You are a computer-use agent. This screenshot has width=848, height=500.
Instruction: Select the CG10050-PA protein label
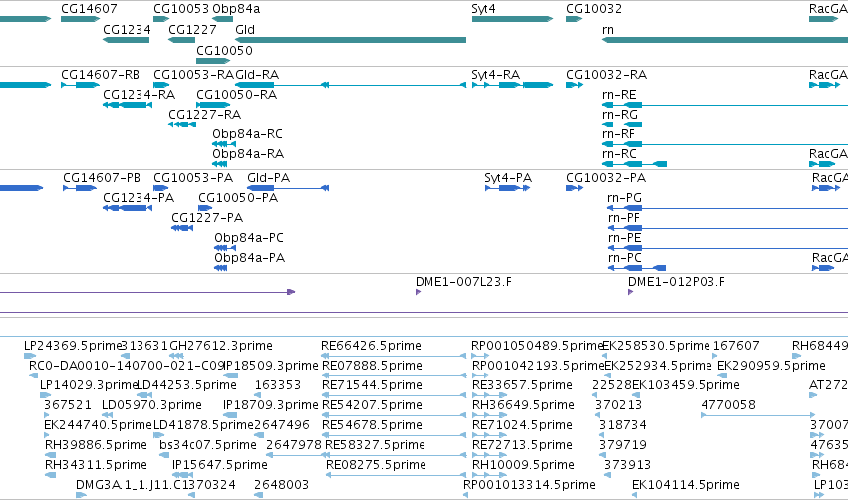238,198
